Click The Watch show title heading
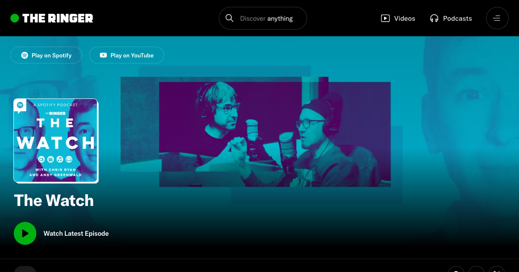Screen dimensions: 519x272 tap(54, 200)
